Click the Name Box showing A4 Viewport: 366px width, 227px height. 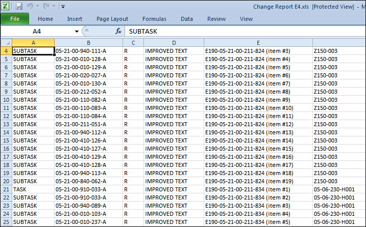coord(37,31)
